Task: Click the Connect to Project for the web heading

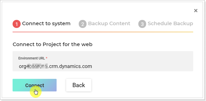Action: [x=53, y=44]
